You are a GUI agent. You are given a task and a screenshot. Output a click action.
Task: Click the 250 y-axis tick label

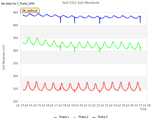[15, 63]
